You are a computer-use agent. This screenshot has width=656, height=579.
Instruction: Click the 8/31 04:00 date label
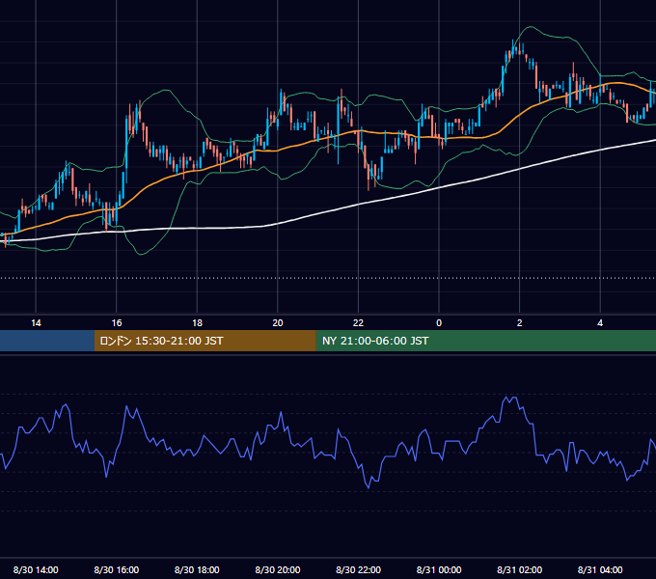(x=600, y=569)
